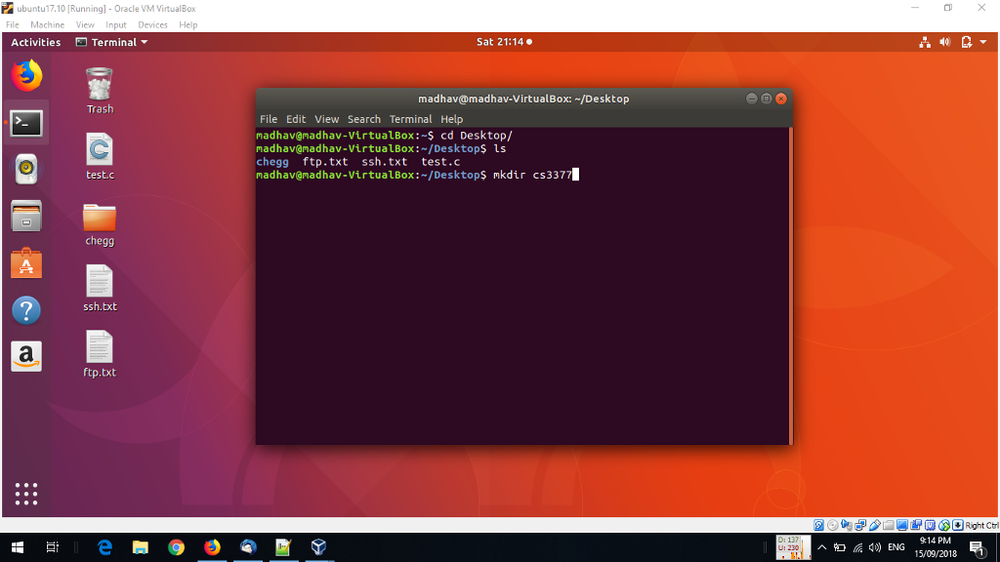
Task: Open Ubuntu Software from the dock
Action: tap(26, 263)
